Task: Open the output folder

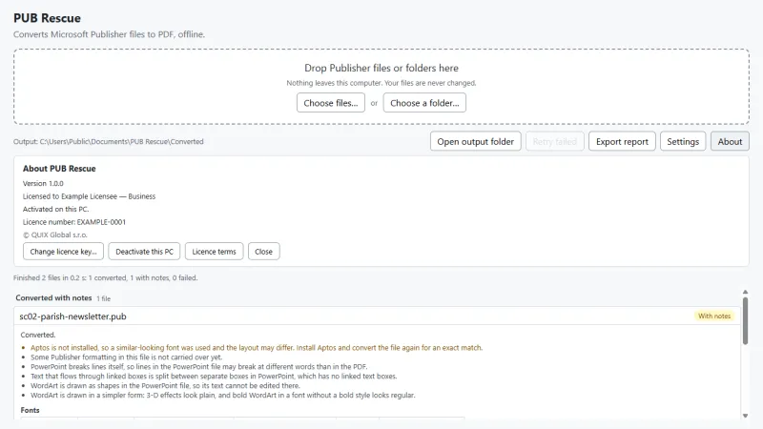Action: coord(475,141)
